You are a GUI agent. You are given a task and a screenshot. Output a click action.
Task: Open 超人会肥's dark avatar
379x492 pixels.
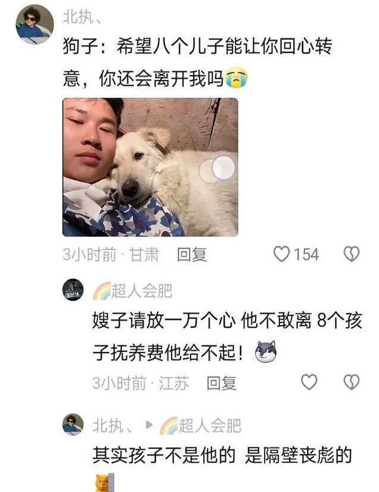coord(73,290)
